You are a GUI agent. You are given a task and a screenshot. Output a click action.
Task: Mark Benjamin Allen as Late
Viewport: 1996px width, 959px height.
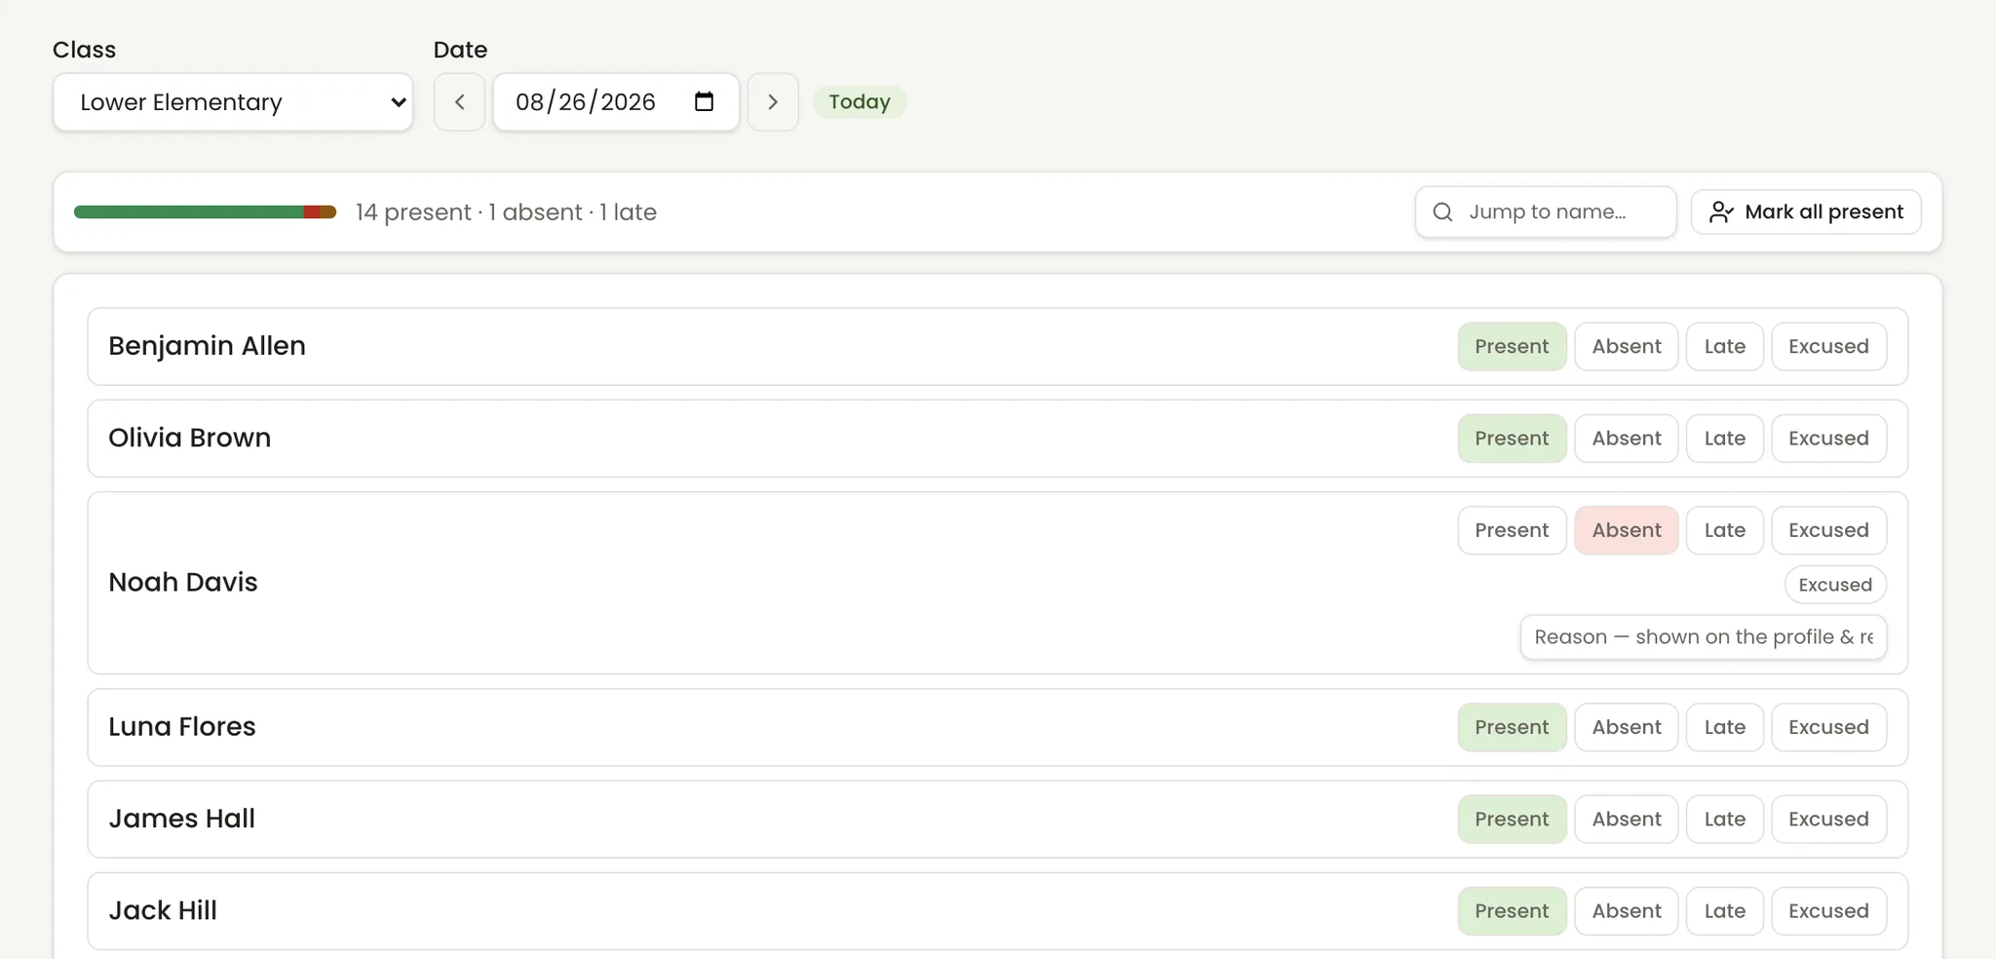[1724, 347]
